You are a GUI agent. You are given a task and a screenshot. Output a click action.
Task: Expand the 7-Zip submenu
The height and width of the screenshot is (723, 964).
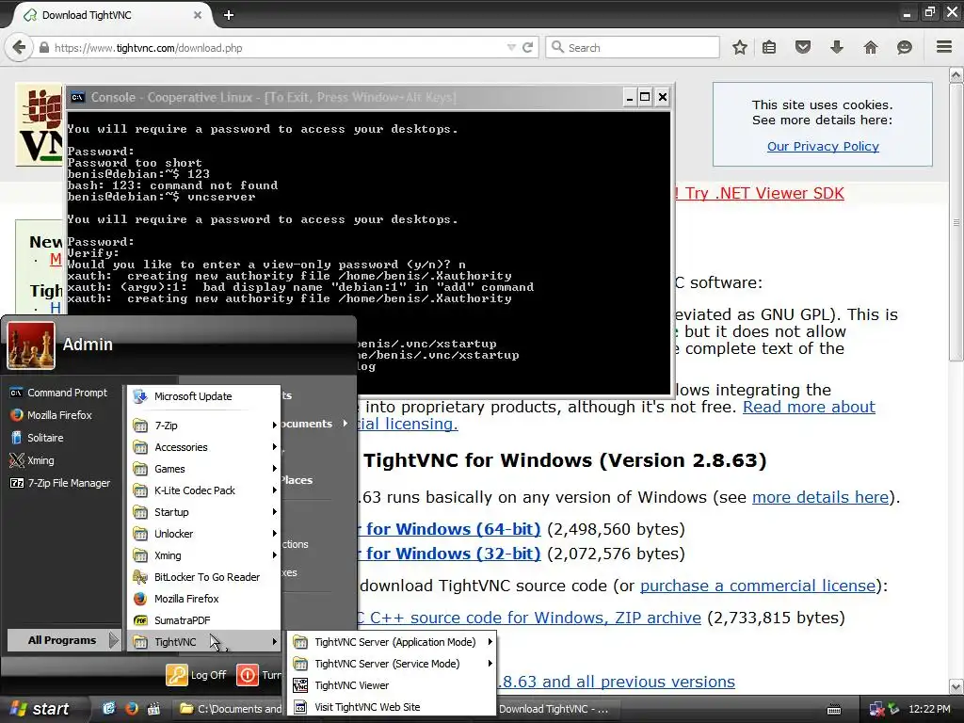click(204, 425)
